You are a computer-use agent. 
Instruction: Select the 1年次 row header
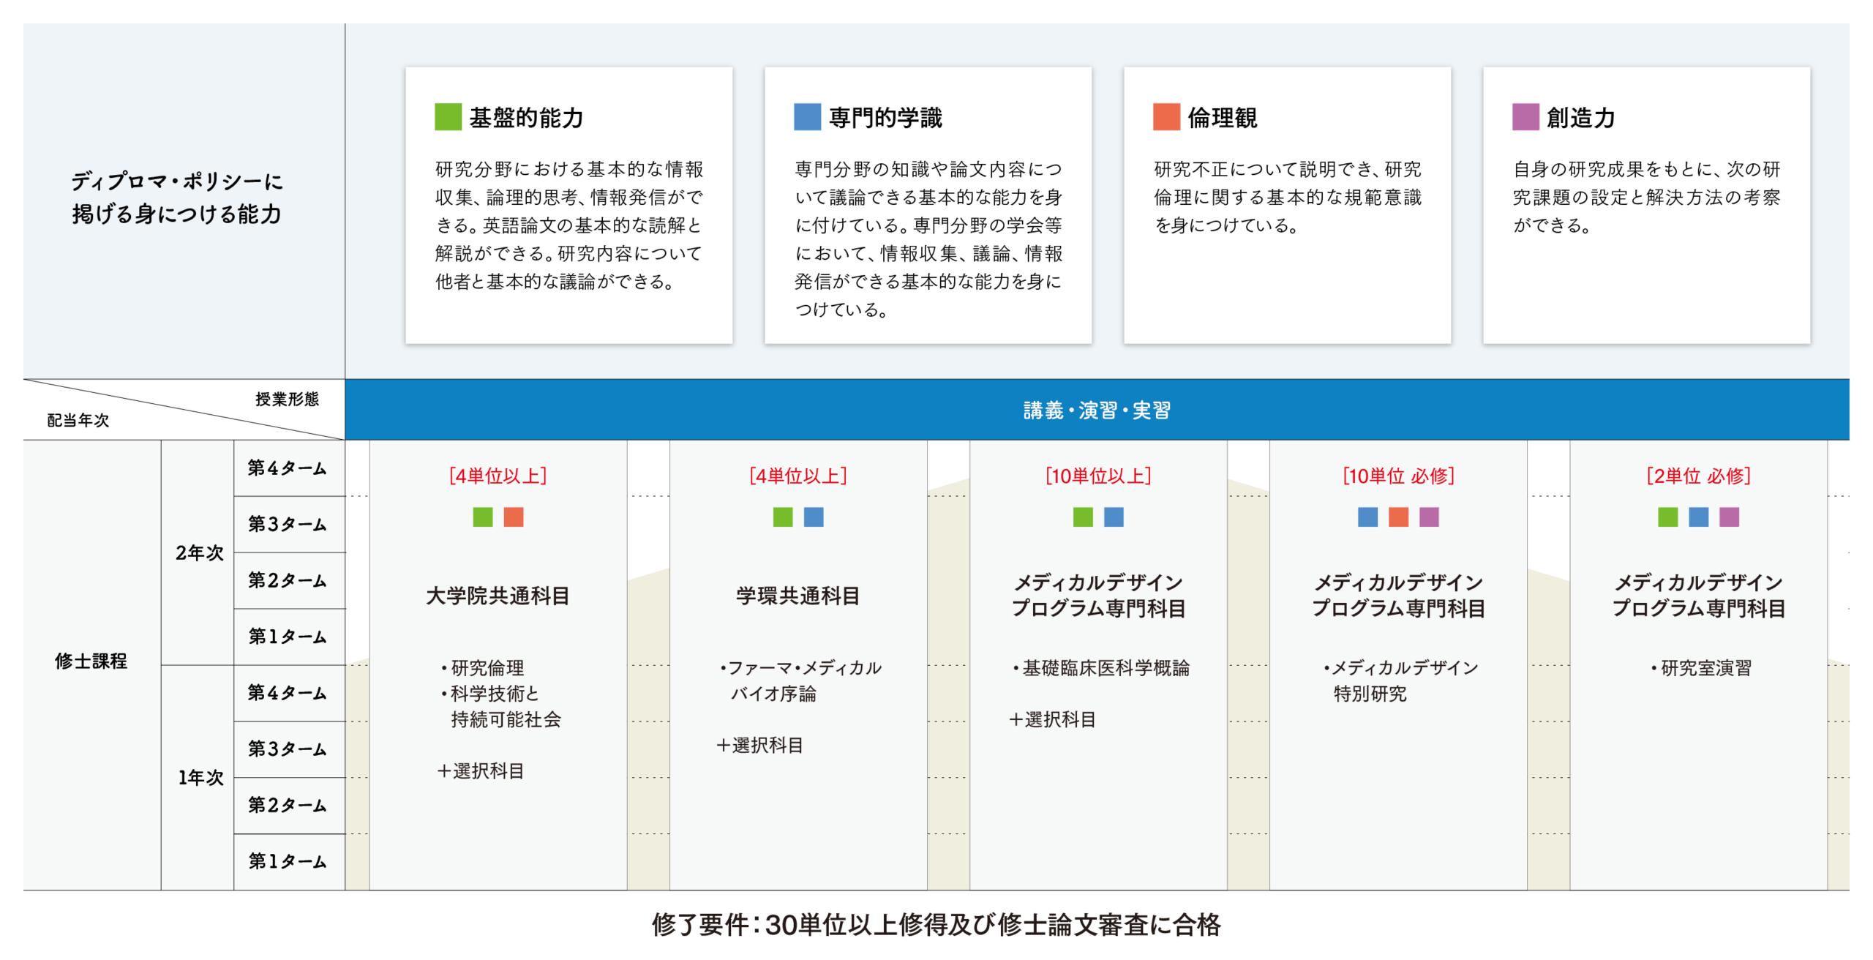click(x=199, y=777)
